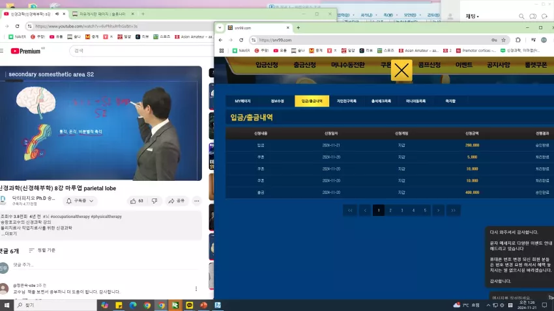Screen dimensions: 554x311
Task: Click the YouTube search field
Action: click(x=141, y=51)
